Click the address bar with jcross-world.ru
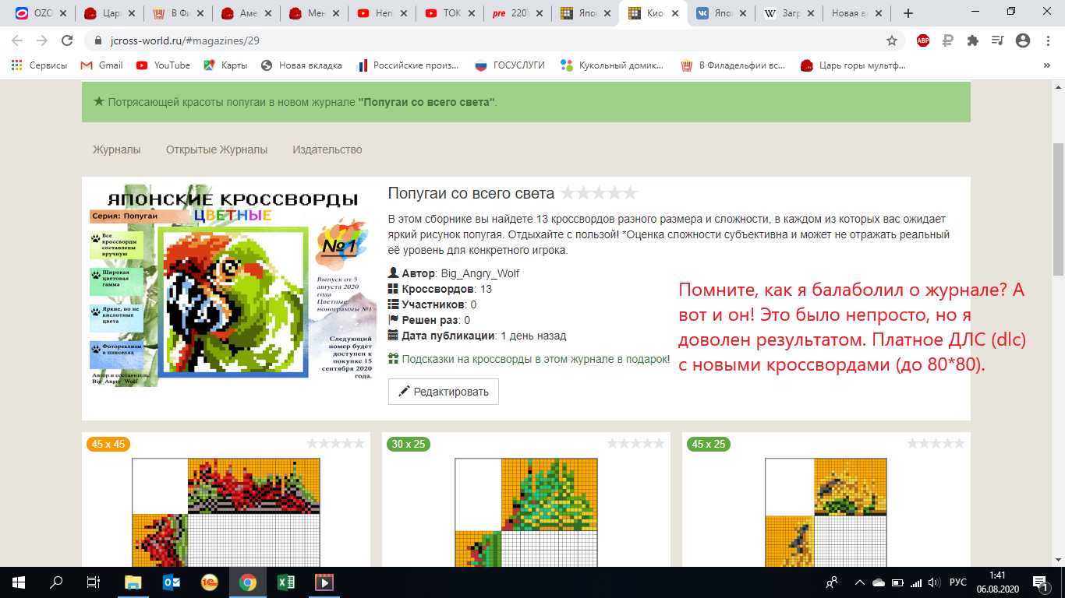The image size is (1065, 598). point(468,40)
